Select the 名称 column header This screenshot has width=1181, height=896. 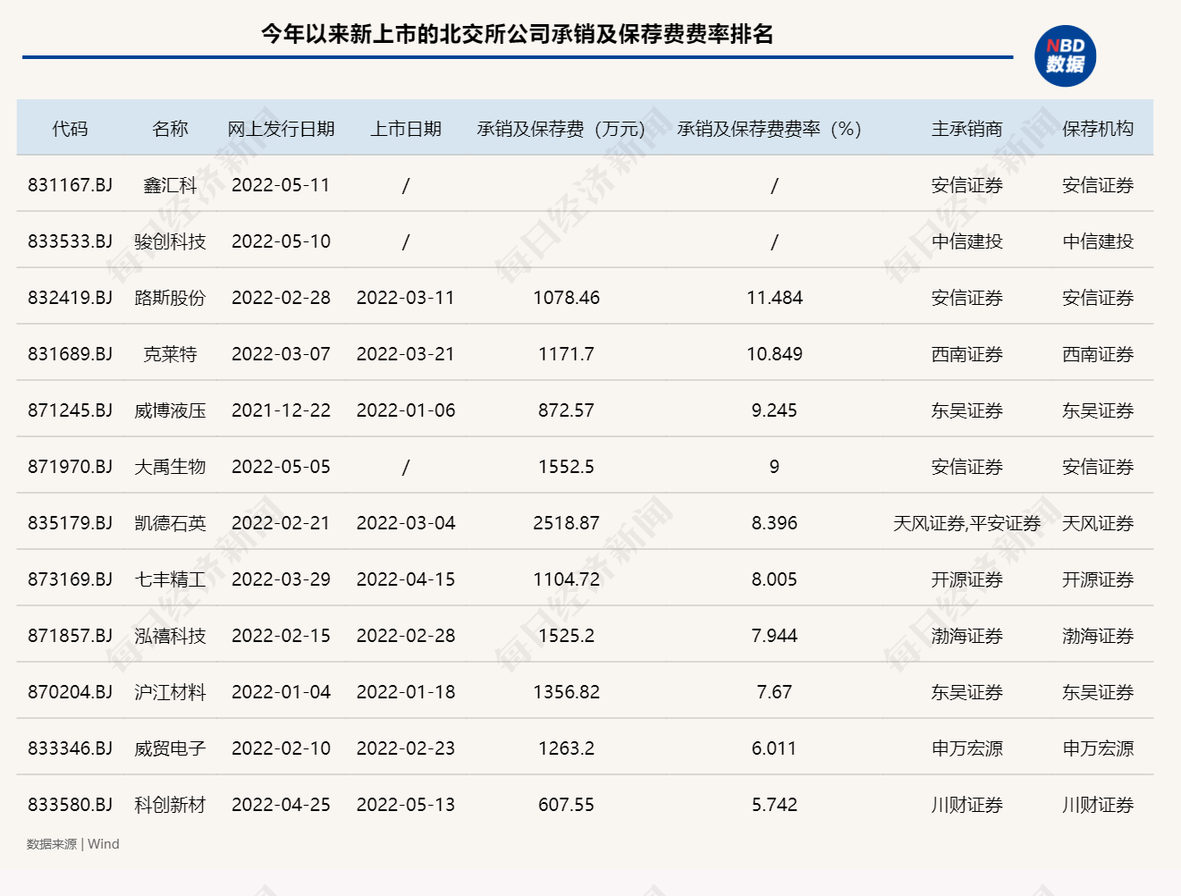[x=170, y=129]
